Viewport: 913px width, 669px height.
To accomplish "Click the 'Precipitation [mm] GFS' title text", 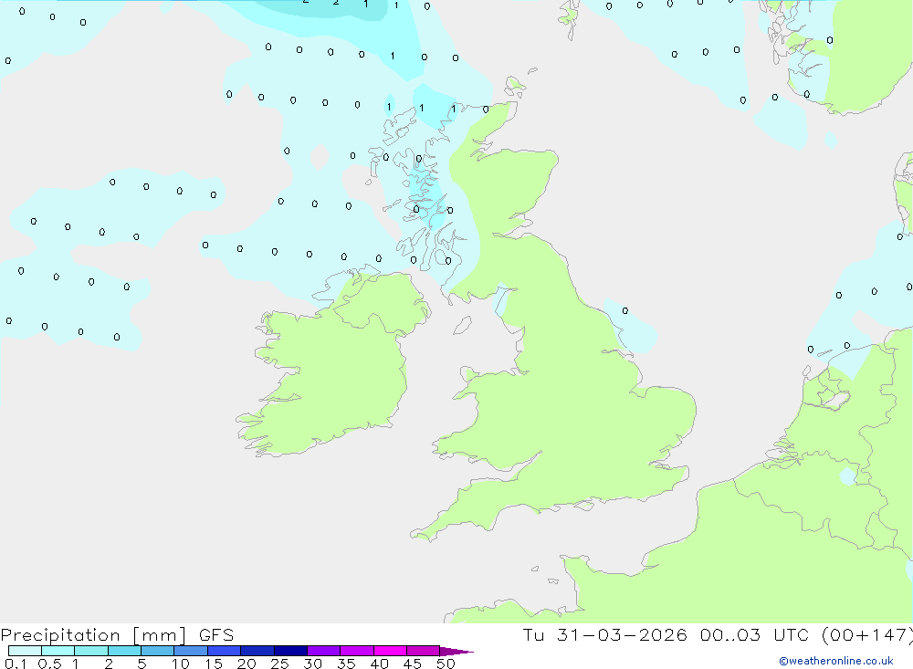I will (x=117, y=635).
